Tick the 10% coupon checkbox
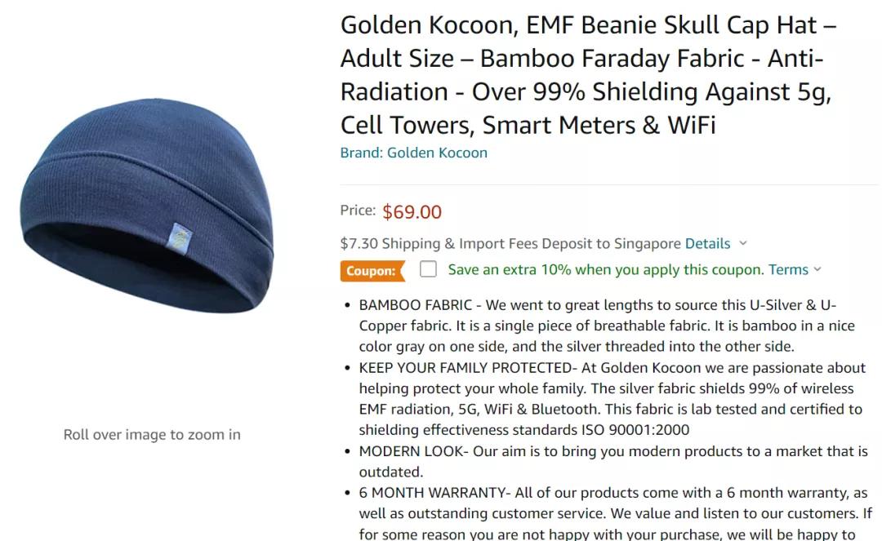 [429, 269]
